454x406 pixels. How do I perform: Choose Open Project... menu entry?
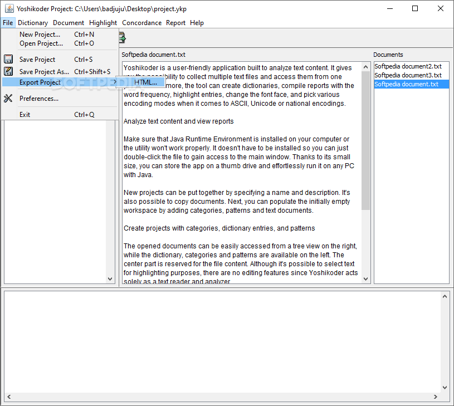coord(60,43)
